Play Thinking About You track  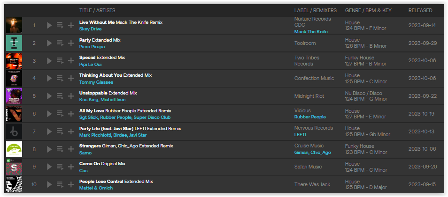(x=49, y=78)
